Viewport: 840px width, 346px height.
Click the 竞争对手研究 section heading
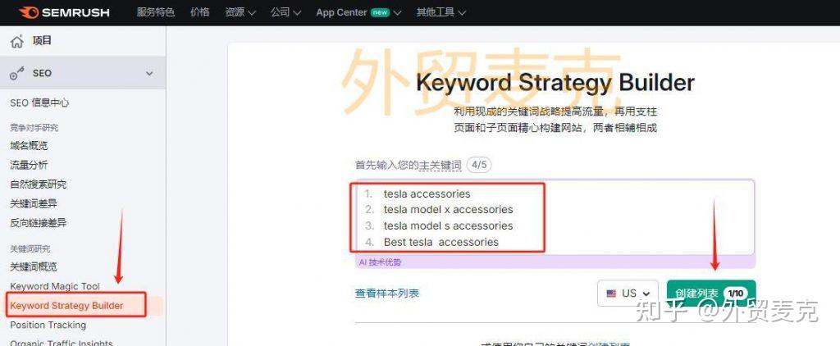34,127
